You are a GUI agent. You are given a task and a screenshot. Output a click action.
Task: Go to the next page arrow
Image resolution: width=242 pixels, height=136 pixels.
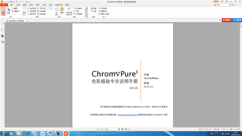[x=120, y=129]
